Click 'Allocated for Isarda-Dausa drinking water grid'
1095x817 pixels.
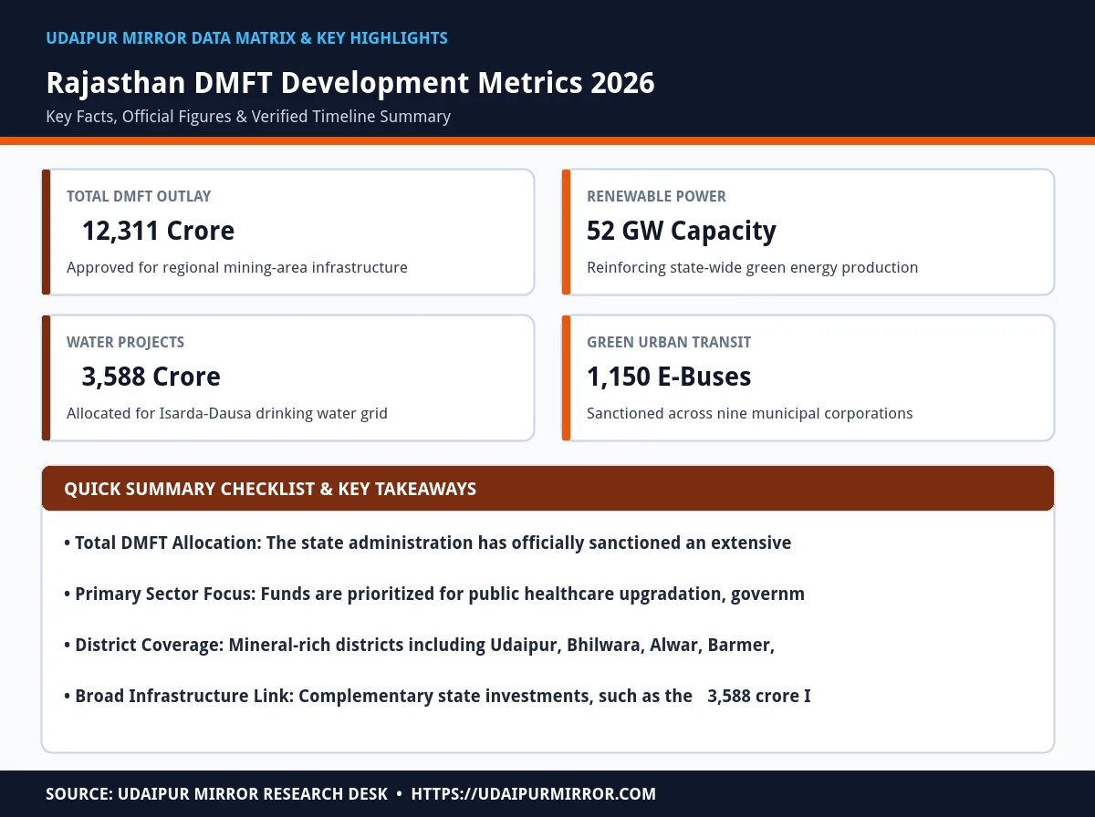coord(227,414)
